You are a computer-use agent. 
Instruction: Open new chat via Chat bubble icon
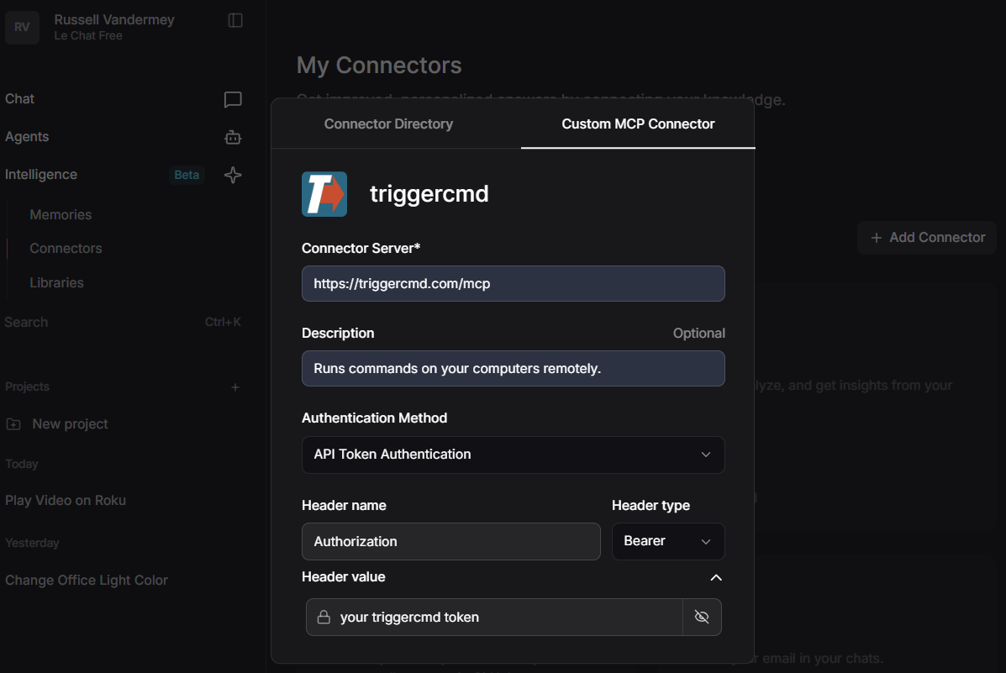tap(233, 99)
